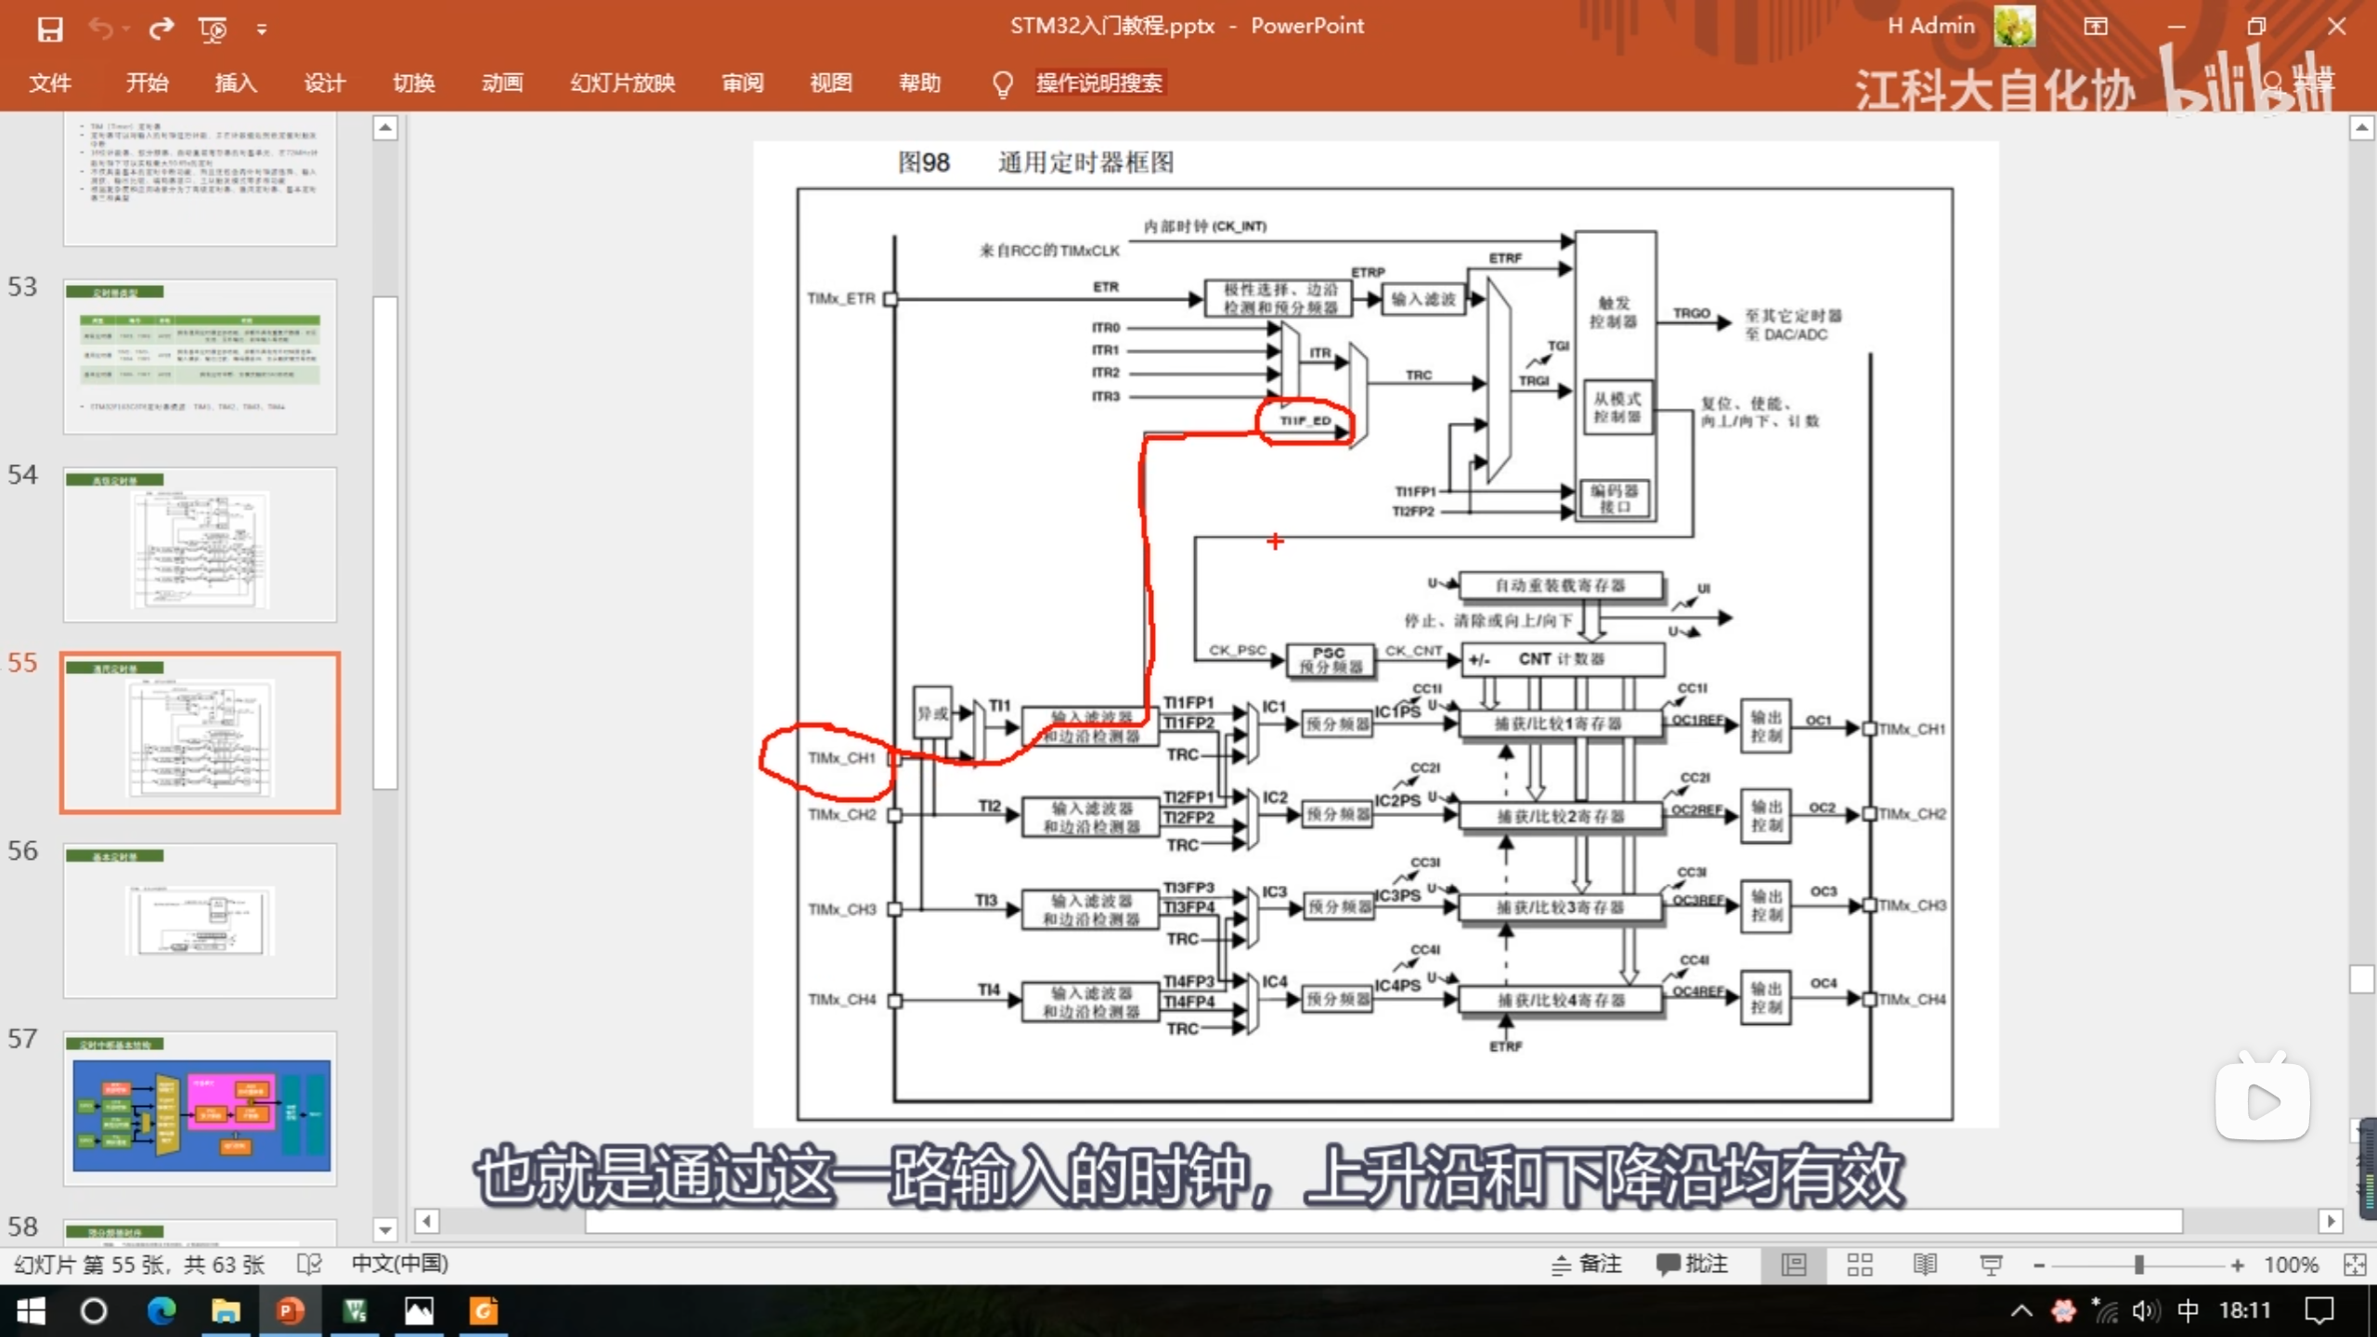2377x1337 pixels.
Task: Switch to Slide Sorter view icon
Action: pos(1859,1264)
